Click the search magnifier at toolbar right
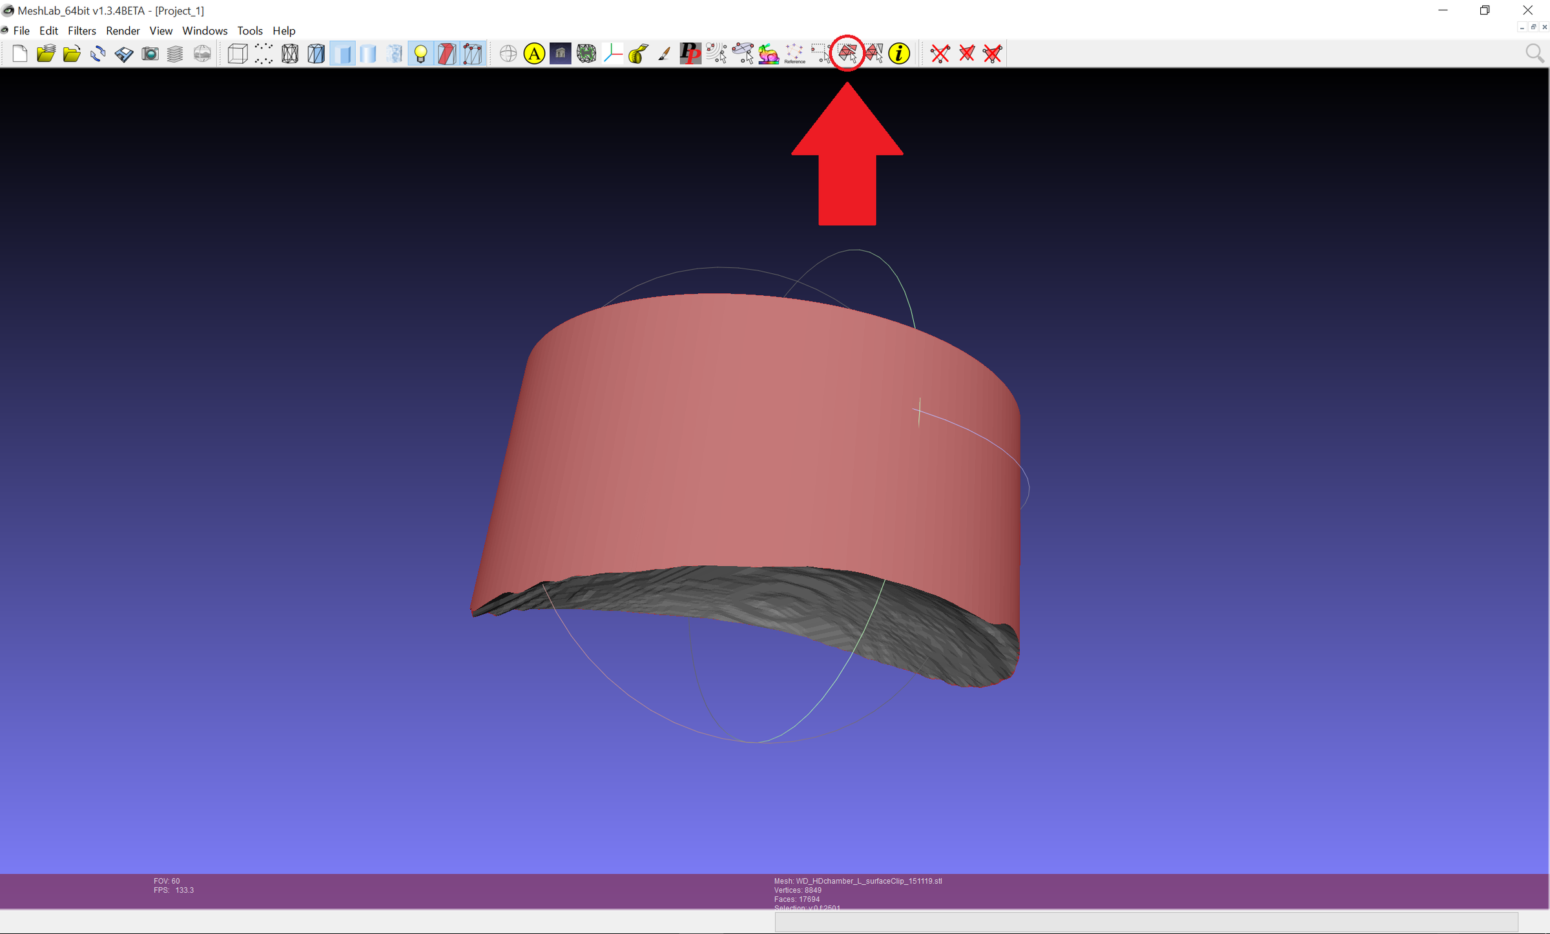1550x934 pixels. pyautogui.click(x=1534, y=53)
